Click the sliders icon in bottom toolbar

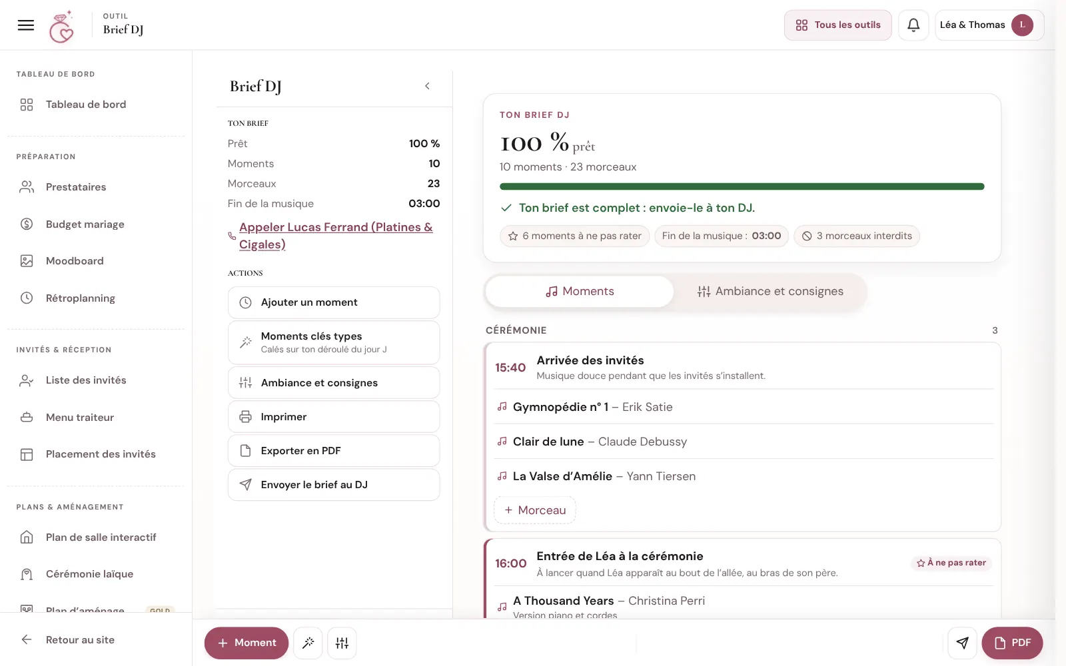coord(342,643)
